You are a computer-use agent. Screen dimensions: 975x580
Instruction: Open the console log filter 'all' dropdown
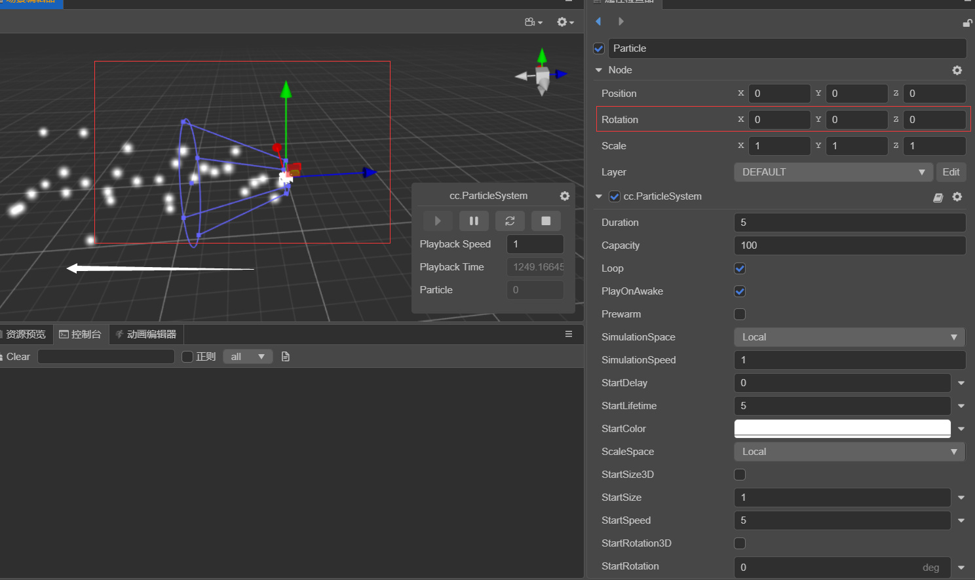tap(248, 357)
